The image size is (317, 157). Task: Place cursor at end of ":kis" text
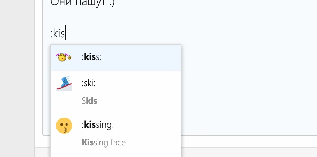65,34
